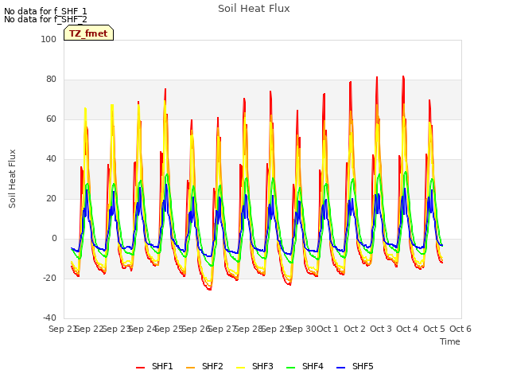Image resolution: width=509 pixels, height=382 pixels.
Task: Click the 'No data for f_SHF_2' message
Action: click(x=45, y=19)
